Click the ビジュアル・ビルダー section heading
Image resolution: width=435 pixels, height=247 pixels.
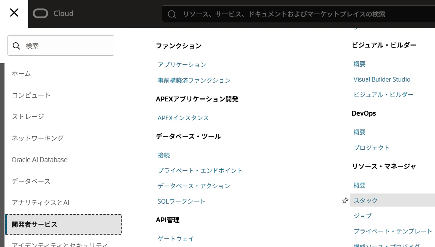384,45
